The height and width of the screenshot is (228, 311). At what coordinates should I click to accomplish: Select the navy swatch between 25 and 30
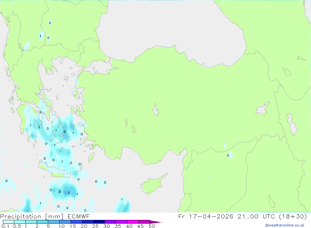(x=99, y=222)
